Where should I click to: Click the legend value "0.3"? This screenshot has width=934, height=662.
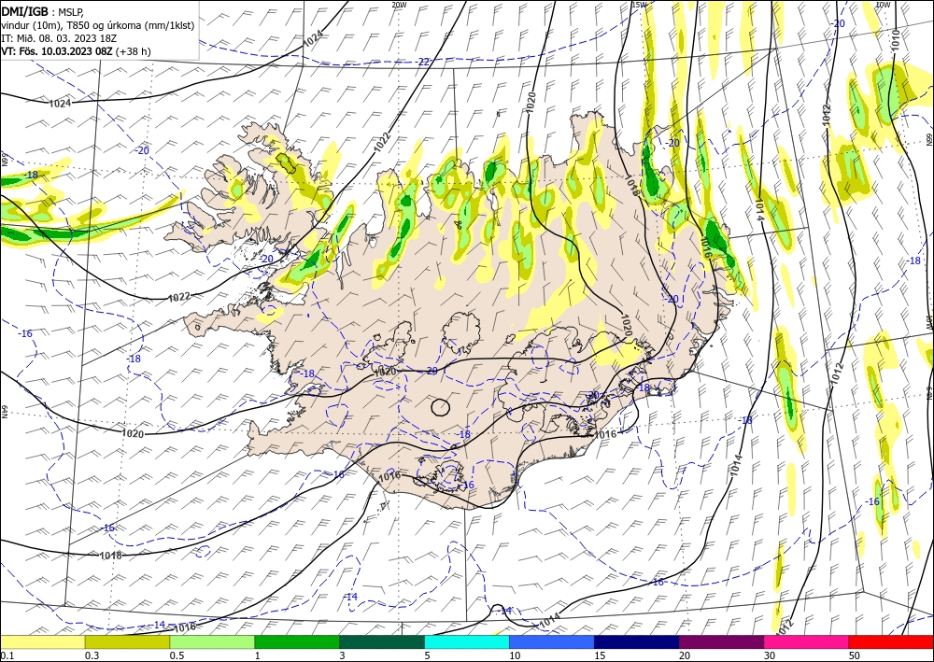click(x=92, y=655)
